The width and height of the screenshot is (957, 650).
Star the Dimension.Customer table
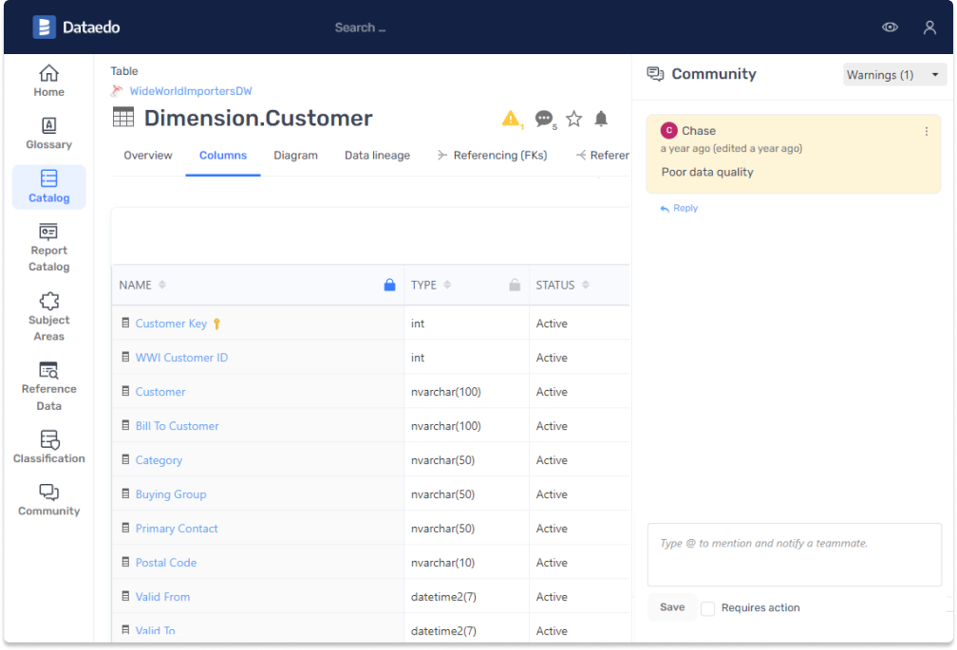pyautogui.click(x=573, y=119)
